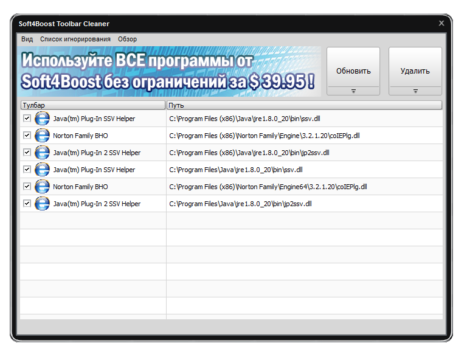
Task: Select path C:\Program Files (x86)\Java...\ssv.dll
Action: point(245,119)
